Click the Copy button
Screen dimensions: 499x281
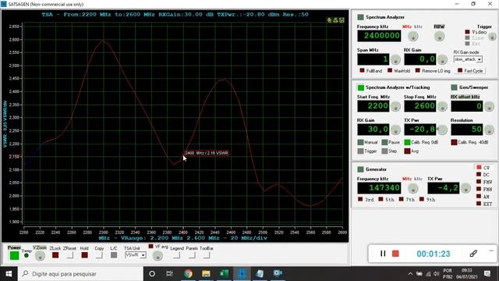click(99, 255)
